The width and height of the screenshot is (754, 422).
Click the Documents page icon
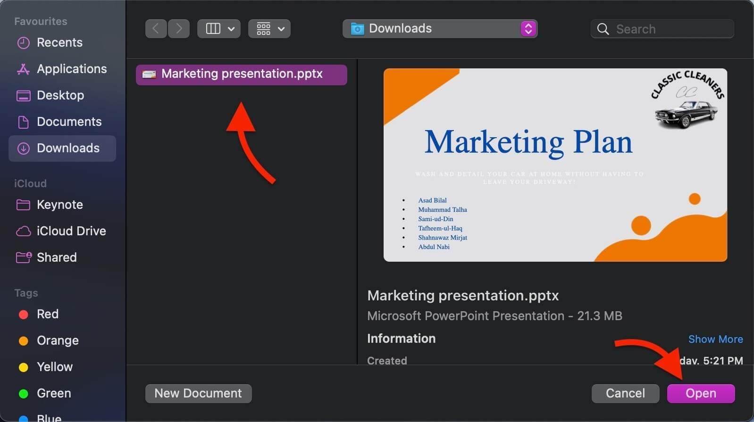(23, 122)
